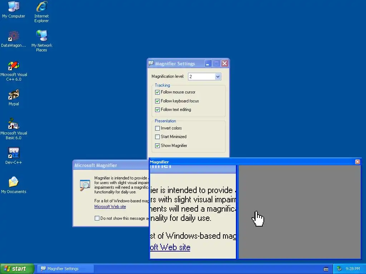Click the Presentation group label

point(165,121)
